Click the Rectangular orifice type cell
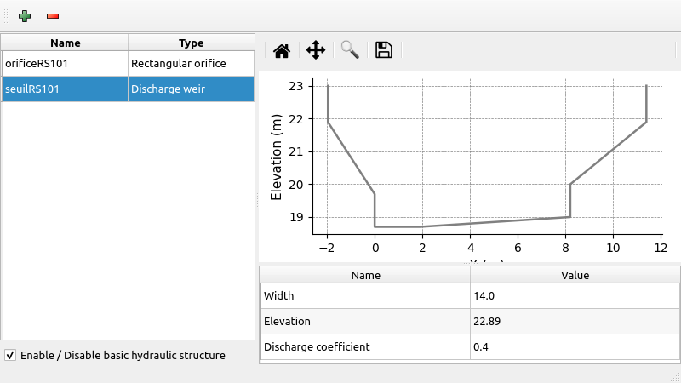The height and width of the screenshot is (383, 681). pos(191,64)
